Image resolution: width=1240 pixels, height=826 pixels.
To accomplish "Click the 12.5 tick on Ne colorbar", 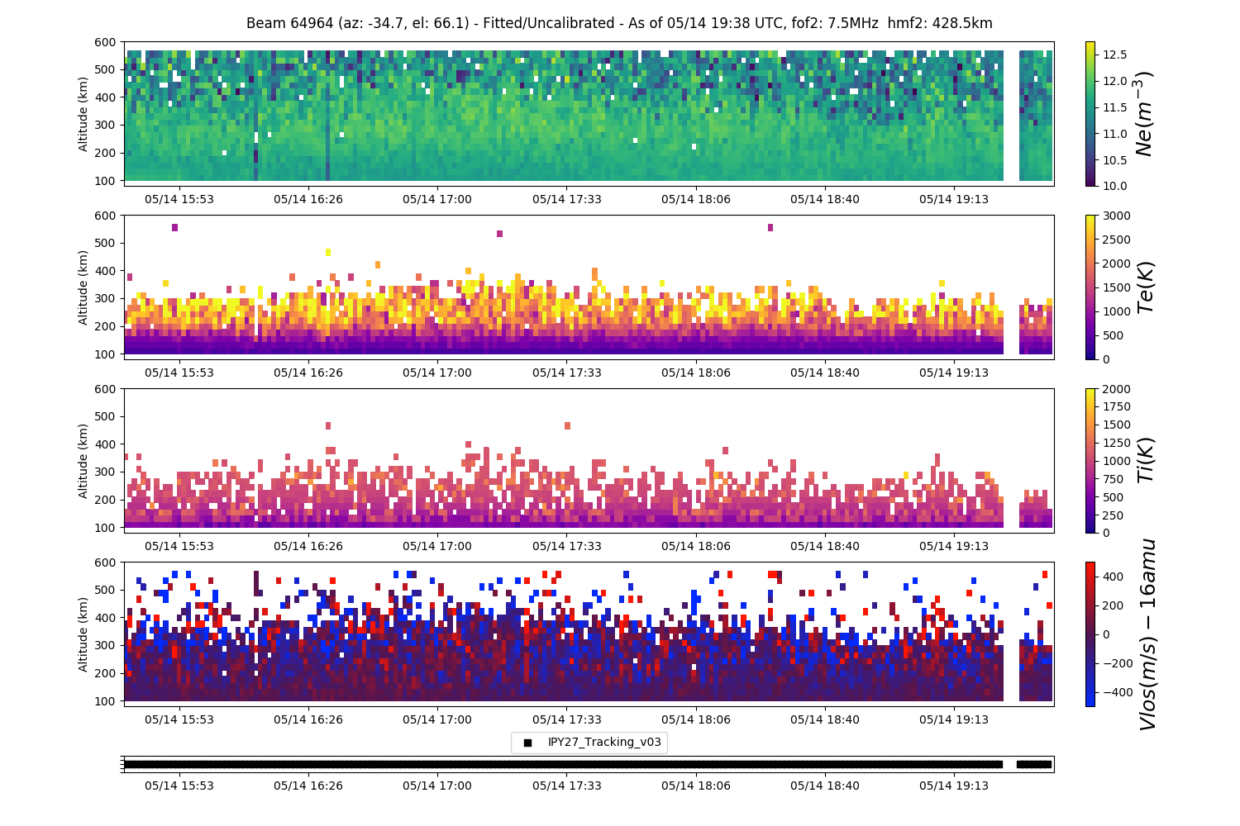I will point(1115,55).
